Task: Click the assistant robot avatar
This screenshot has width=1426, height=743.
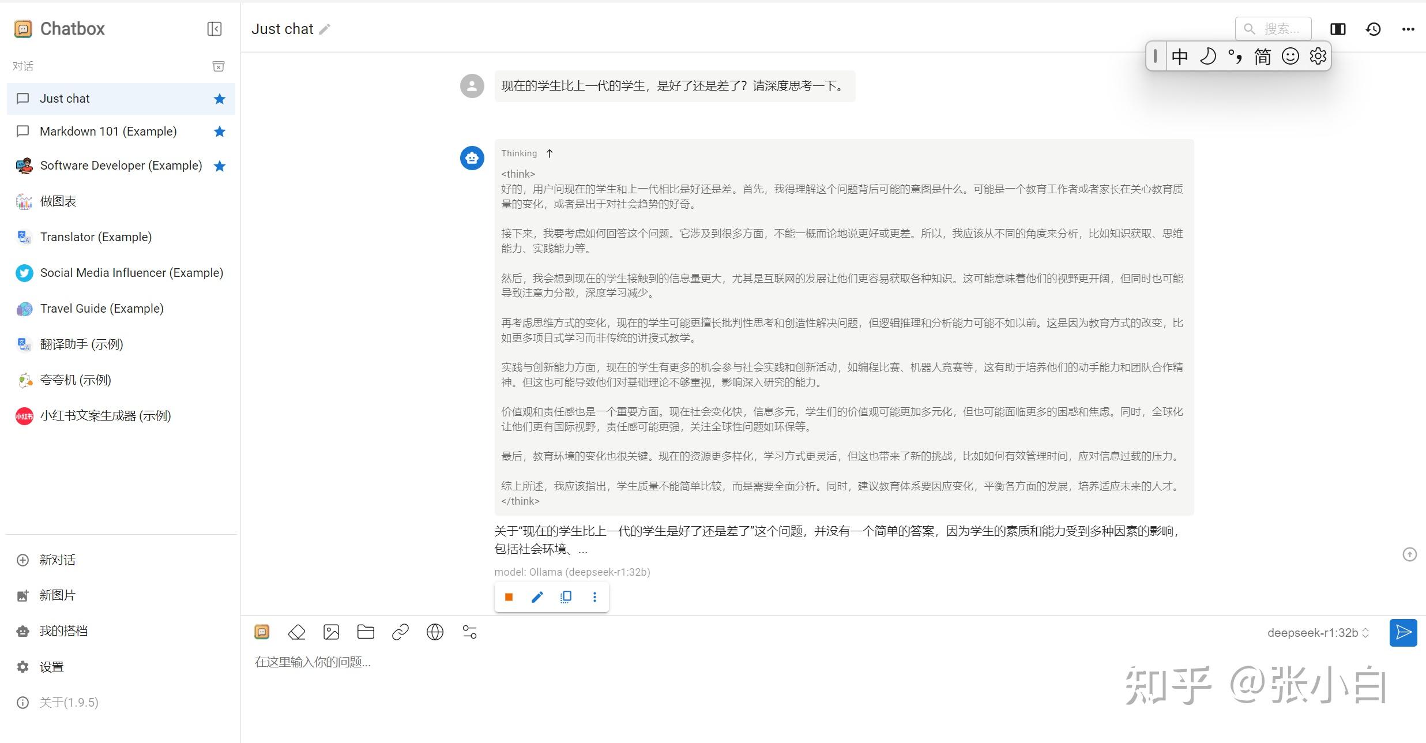Action: coord(472,157)
